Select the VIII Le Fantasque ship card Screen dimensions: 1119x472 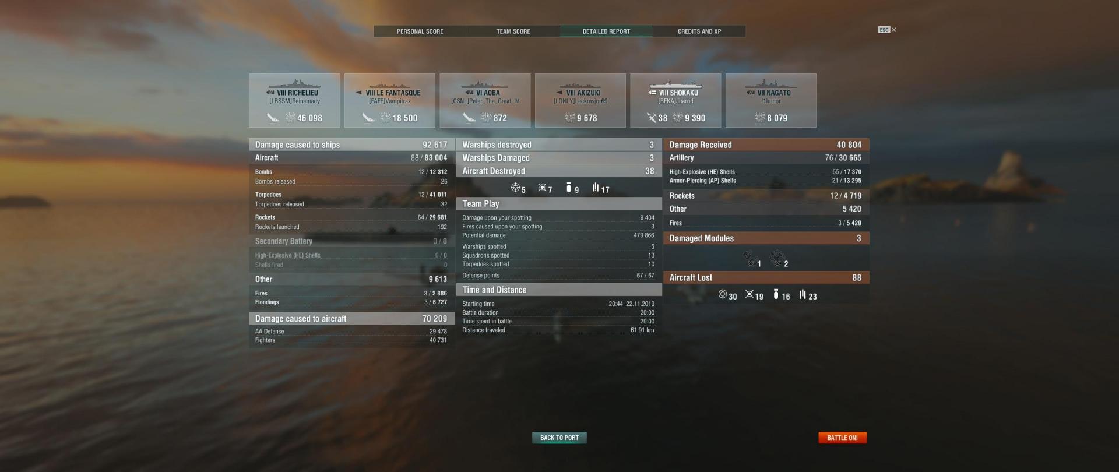(x=390, y=100)
